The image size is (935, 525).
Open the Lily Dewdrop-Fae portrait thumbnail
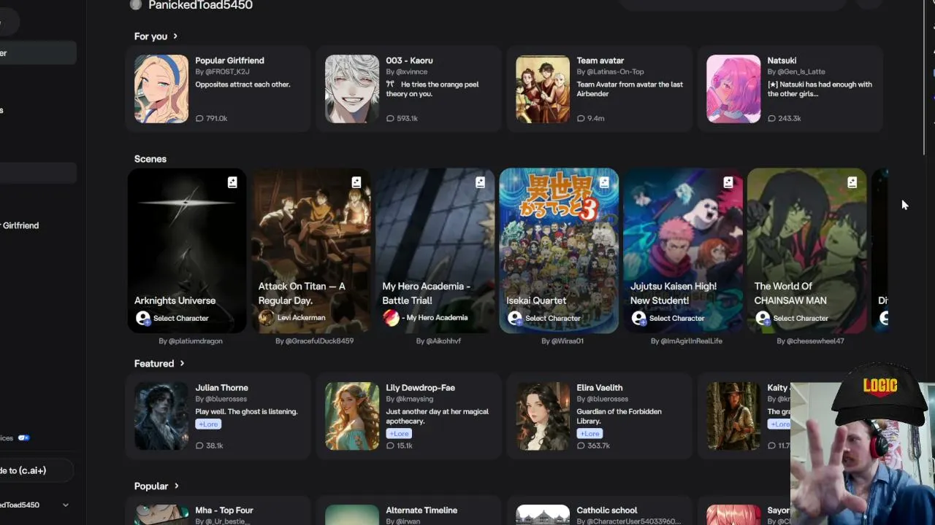coord(352,416)
